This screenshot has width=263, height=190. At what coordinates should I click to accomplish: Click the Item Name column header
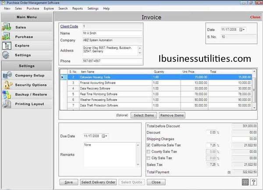[x=116, y=72]
